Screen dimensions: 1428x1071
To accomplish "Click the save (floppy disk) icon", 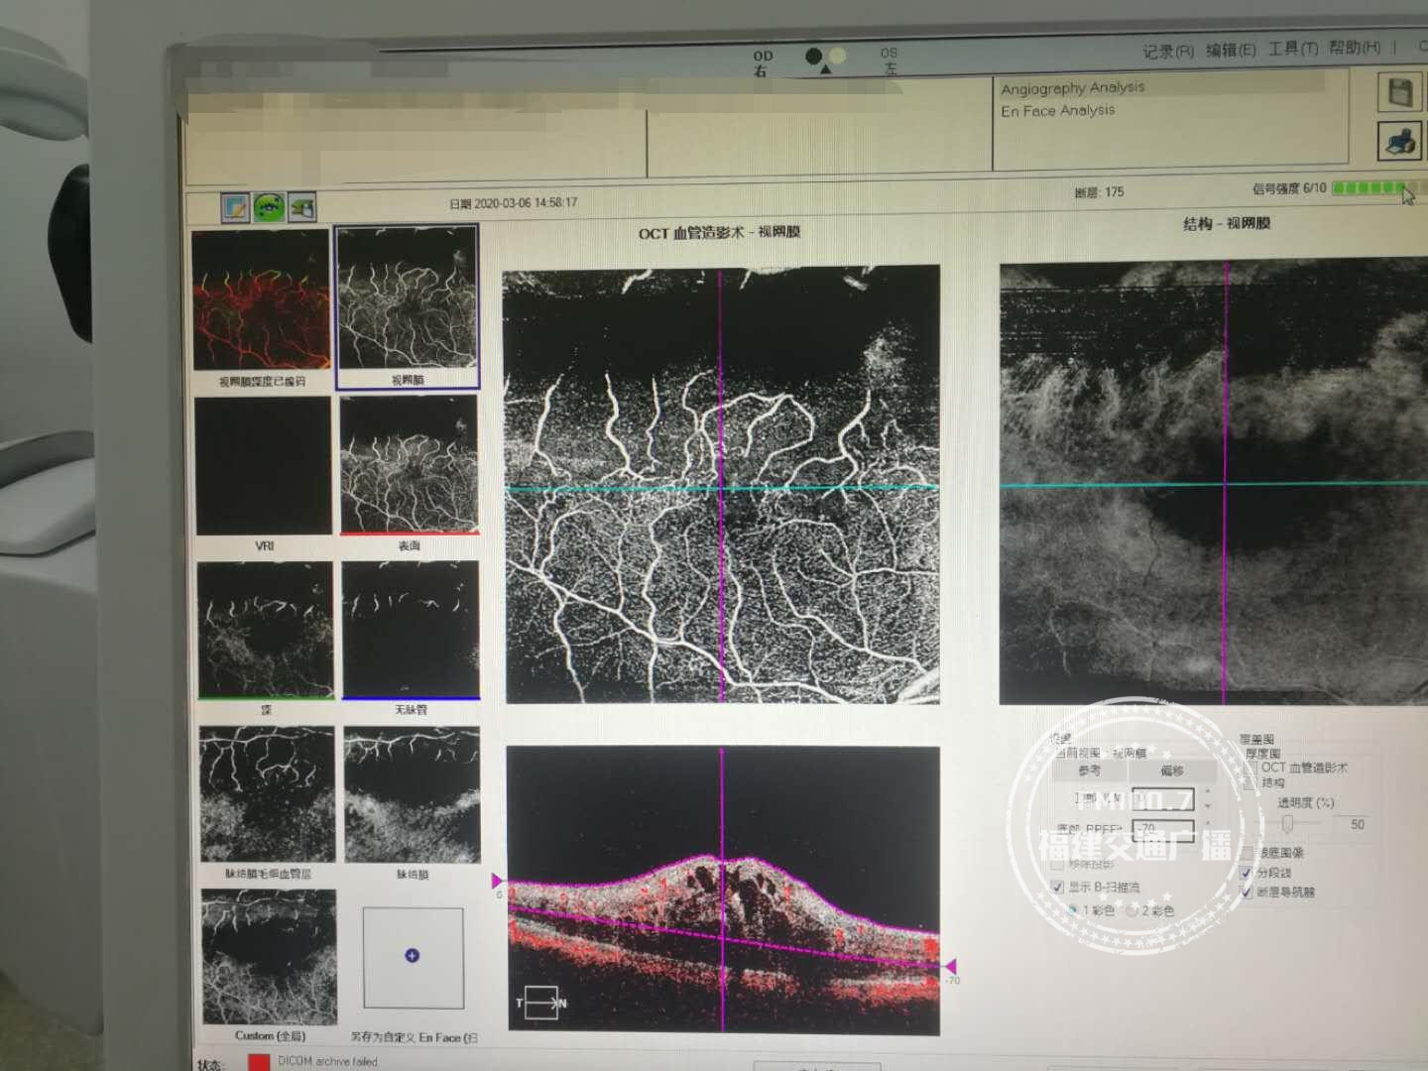I will coord(1400,91).
